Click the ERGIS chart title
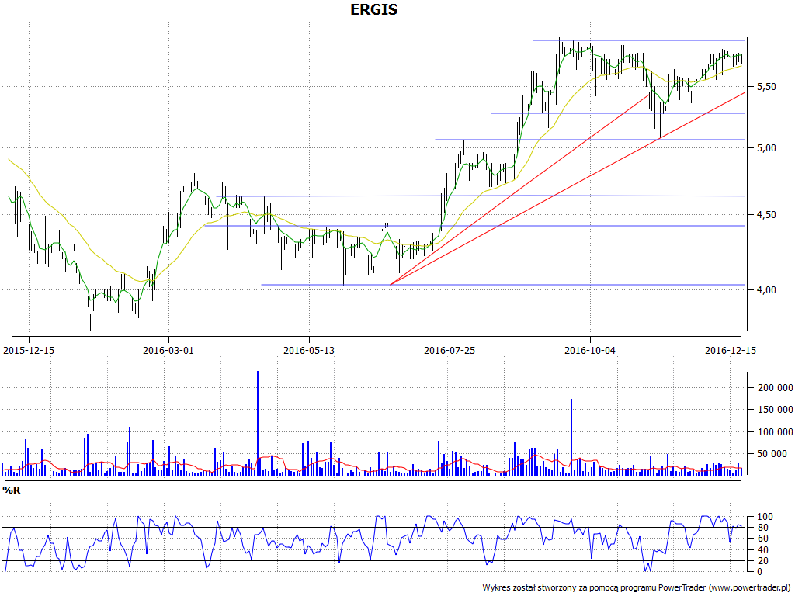795x596 pixels. pyautogui.click(x=374, y=9)
